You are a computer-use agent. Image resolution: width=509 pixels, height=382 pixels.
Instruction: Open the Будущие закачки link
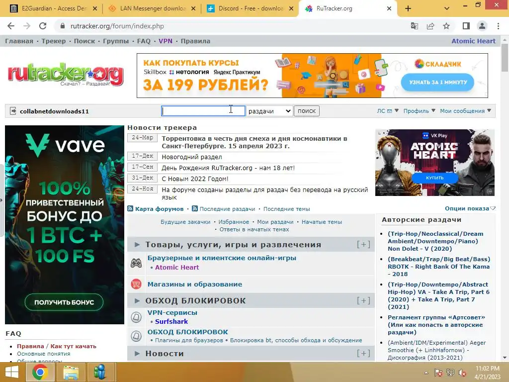coord(185,222)
